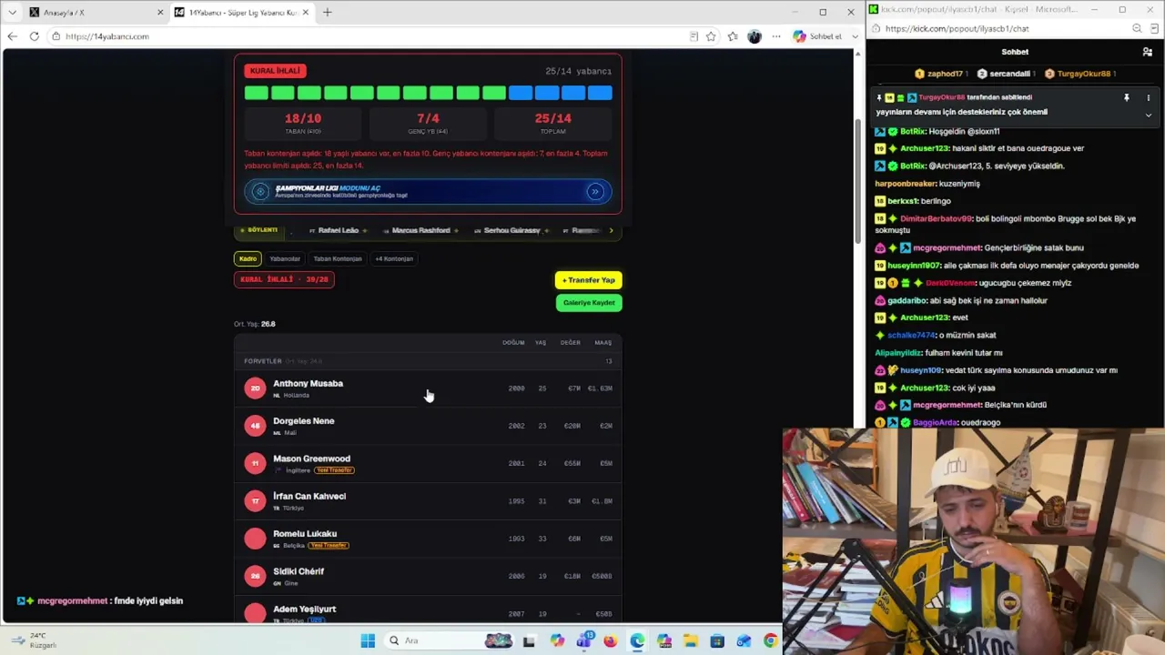Image resolution: width=1165 pixels, height=655 pixels.
Task: Sort by the Doğum column header
Action: click(513, 343)
